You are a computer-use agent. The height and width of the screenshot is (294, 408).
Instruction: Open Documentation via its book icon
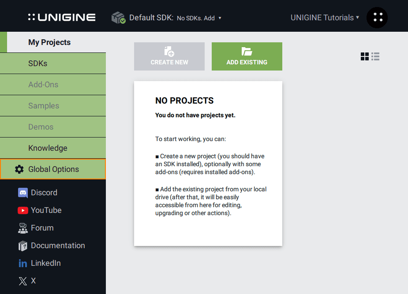coord(23,246)
